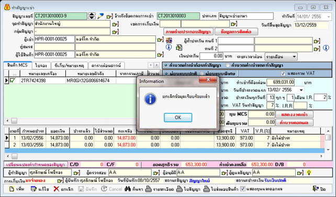Open the people group icon beside renter
Image resolution: width=336 pixels, height=197 pixels.
[x=169, y=40]
